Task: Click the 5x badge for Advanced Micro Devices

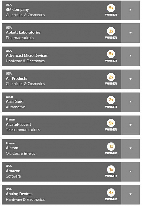Action: [111, 54]
